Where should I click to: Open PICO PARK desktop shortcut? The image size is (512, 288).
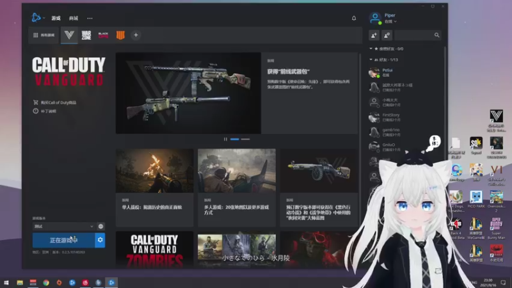476,199
